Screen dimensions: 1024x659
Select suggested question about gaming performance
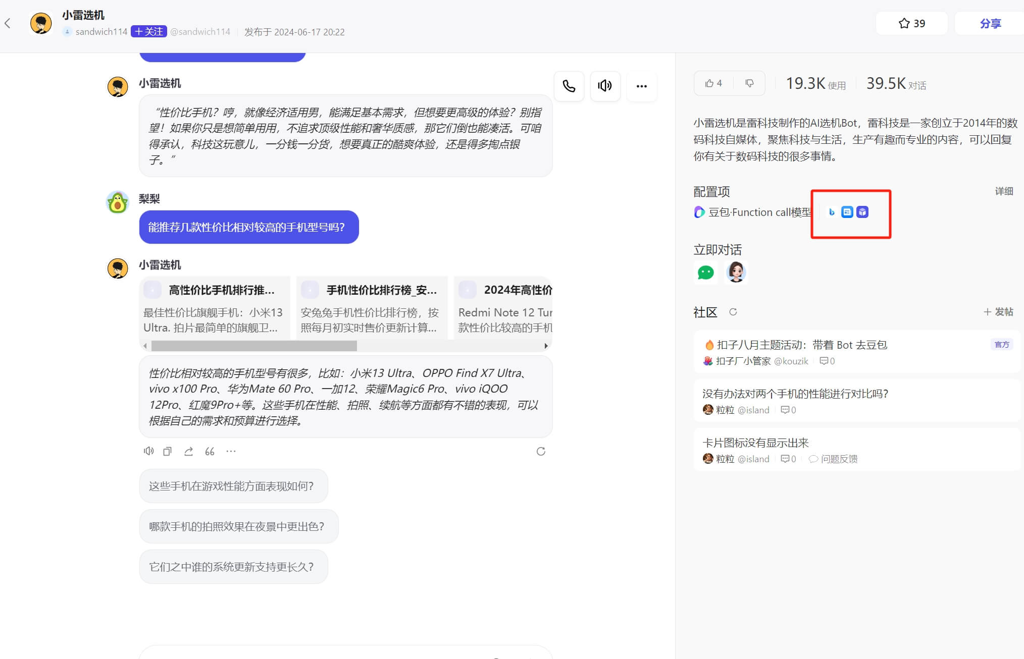[233, 486]
